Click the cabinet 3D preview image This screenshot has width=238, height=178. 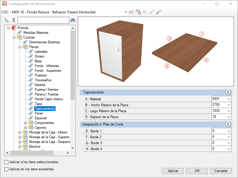pos(120,51)
